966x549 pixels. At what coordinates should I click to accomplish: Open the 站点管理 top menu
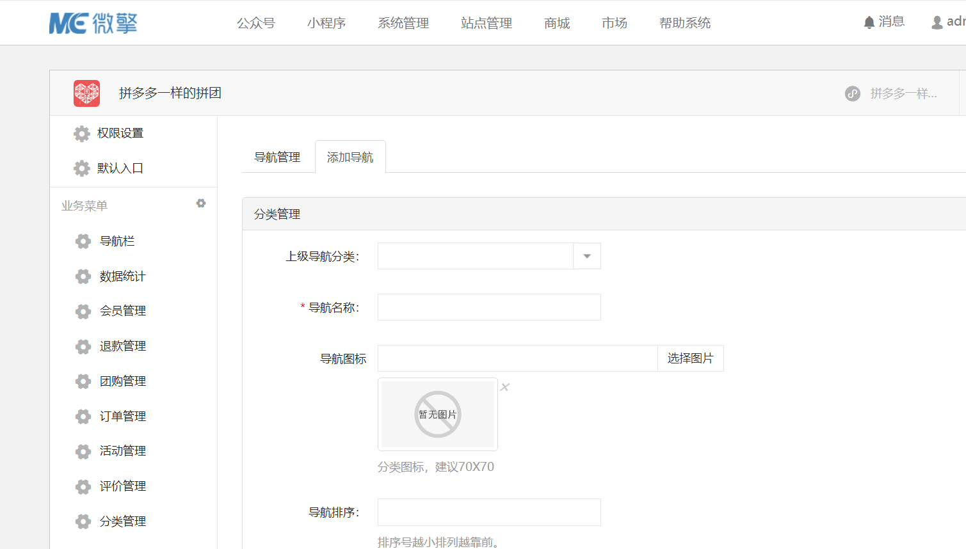[487, 23]
